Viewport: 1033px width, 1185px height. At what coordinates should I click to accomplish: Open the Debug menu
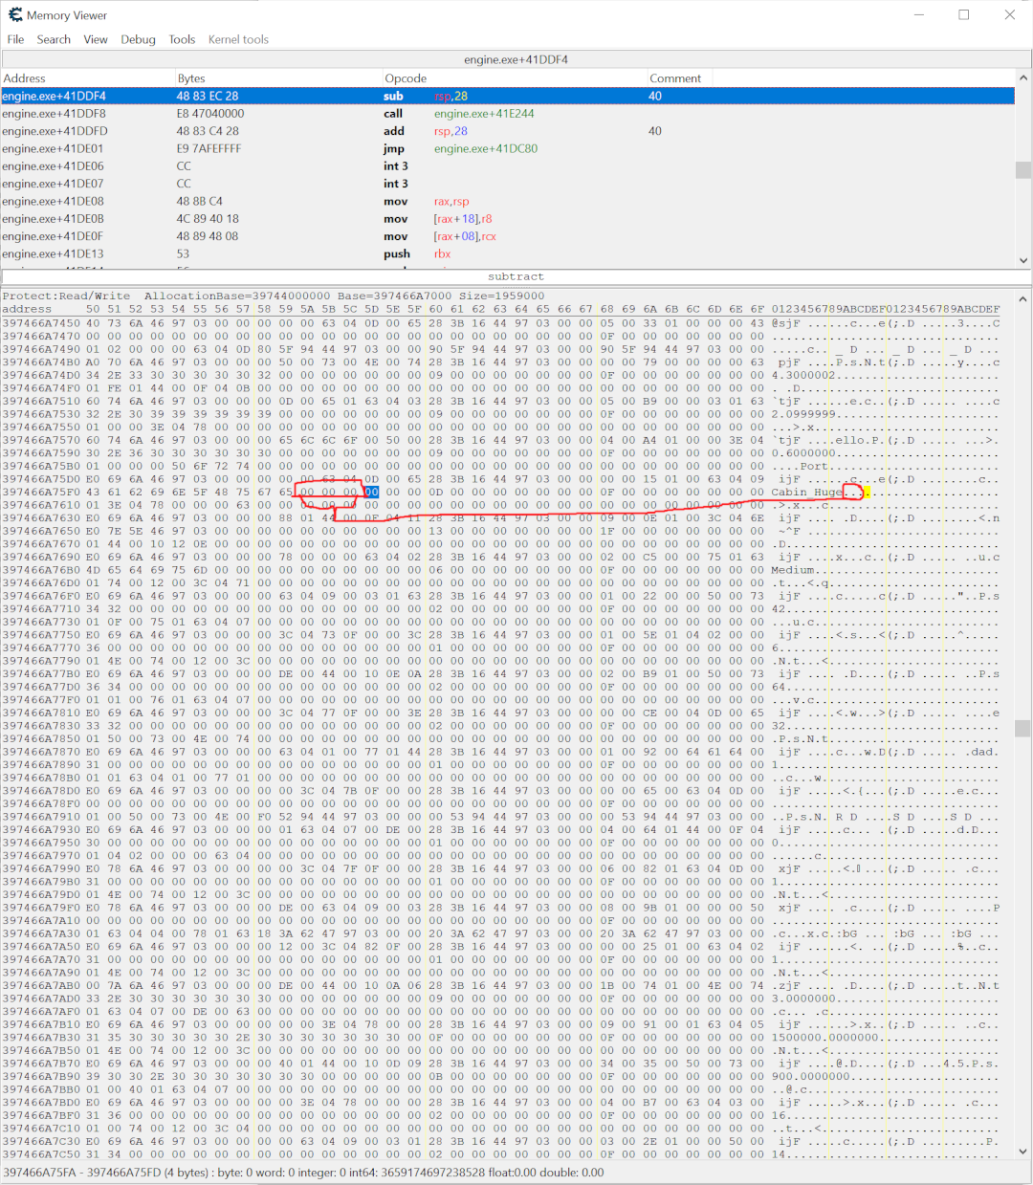tap(138, 39)
